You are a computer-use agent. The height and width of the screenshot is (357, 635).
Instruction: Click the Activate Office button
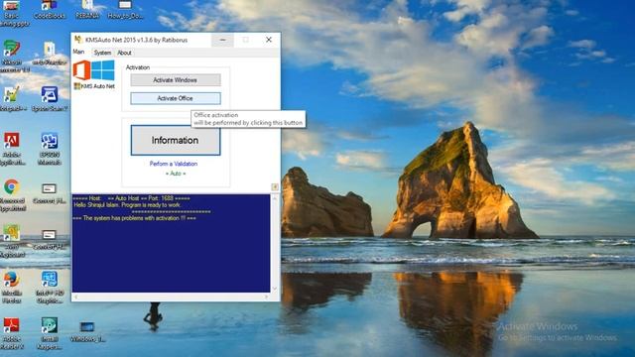[176, 98]
